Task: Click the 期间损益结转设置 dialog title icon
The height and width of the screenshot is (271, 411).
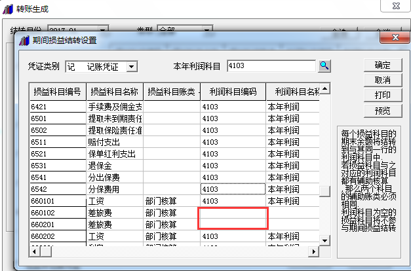Action: 24,41
